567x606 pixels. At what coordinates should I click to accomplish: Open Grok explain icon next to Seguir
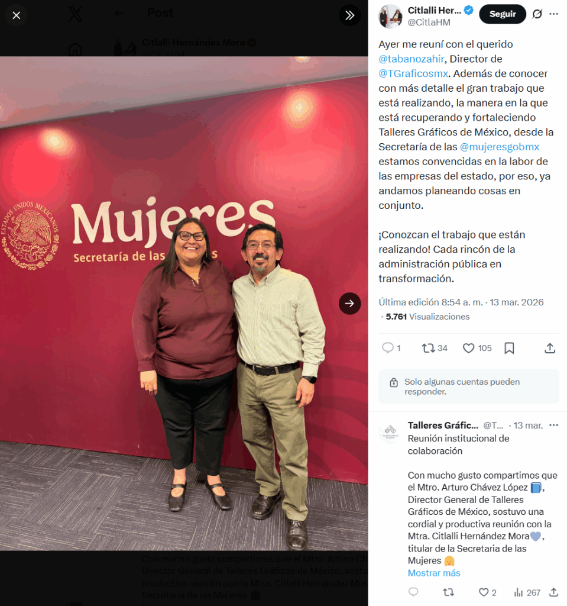[x=537, y=14]
